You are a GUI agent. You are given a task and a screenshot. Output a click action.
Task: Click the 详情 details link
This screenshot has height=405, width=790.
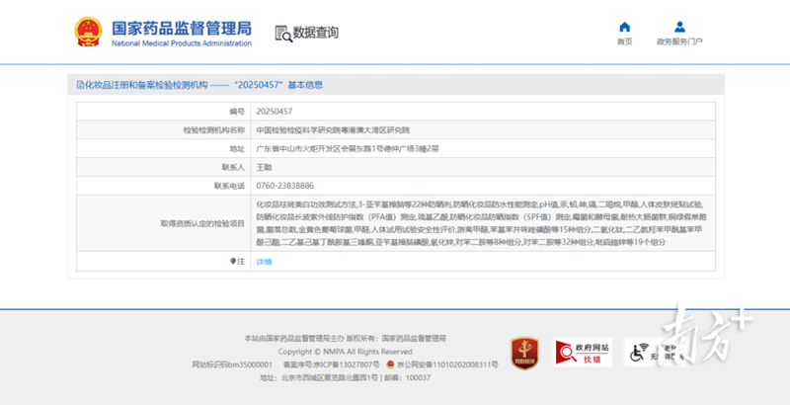point(264,262)
